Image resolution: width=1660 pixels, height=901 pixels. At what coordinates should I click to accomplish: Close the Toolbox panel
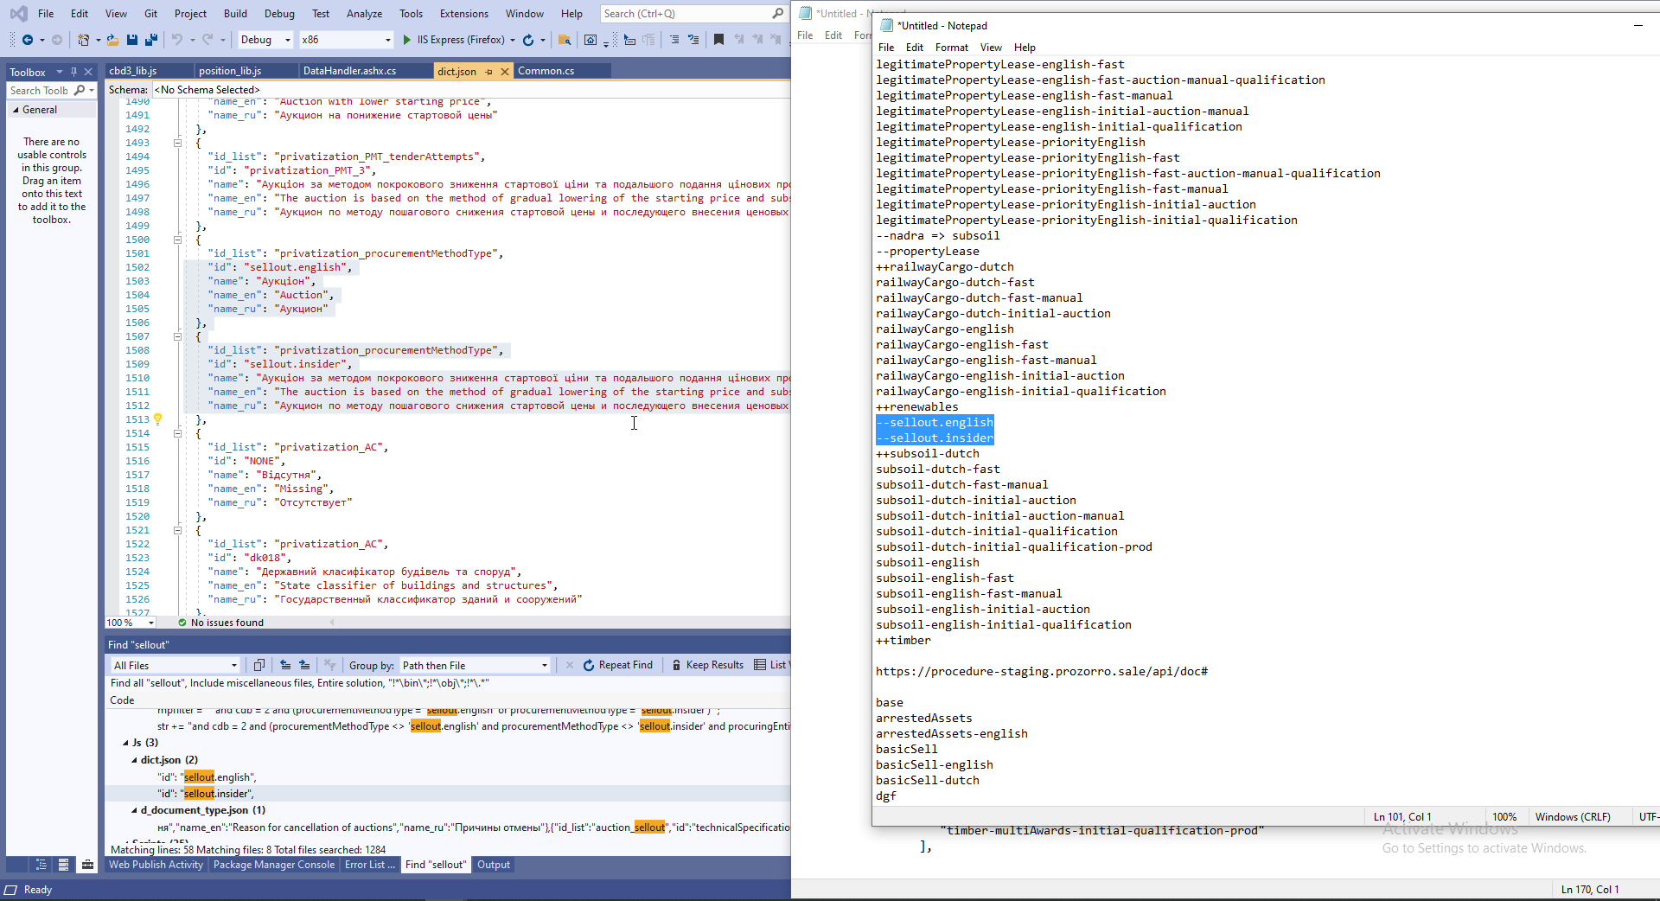pyautogui.click(x=88, y=72)
